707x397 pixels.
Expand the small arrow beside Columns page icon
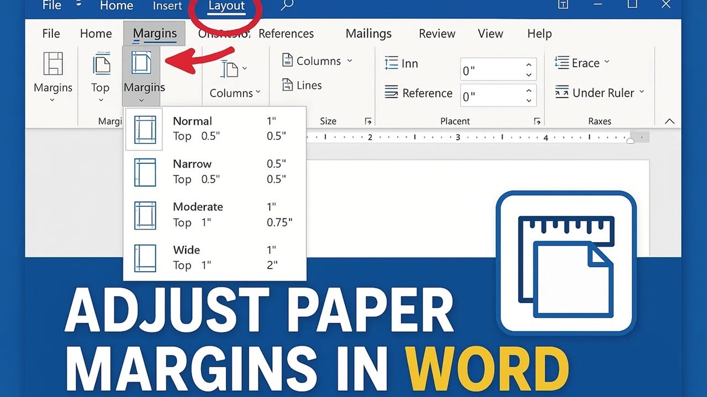click(245, 68)
